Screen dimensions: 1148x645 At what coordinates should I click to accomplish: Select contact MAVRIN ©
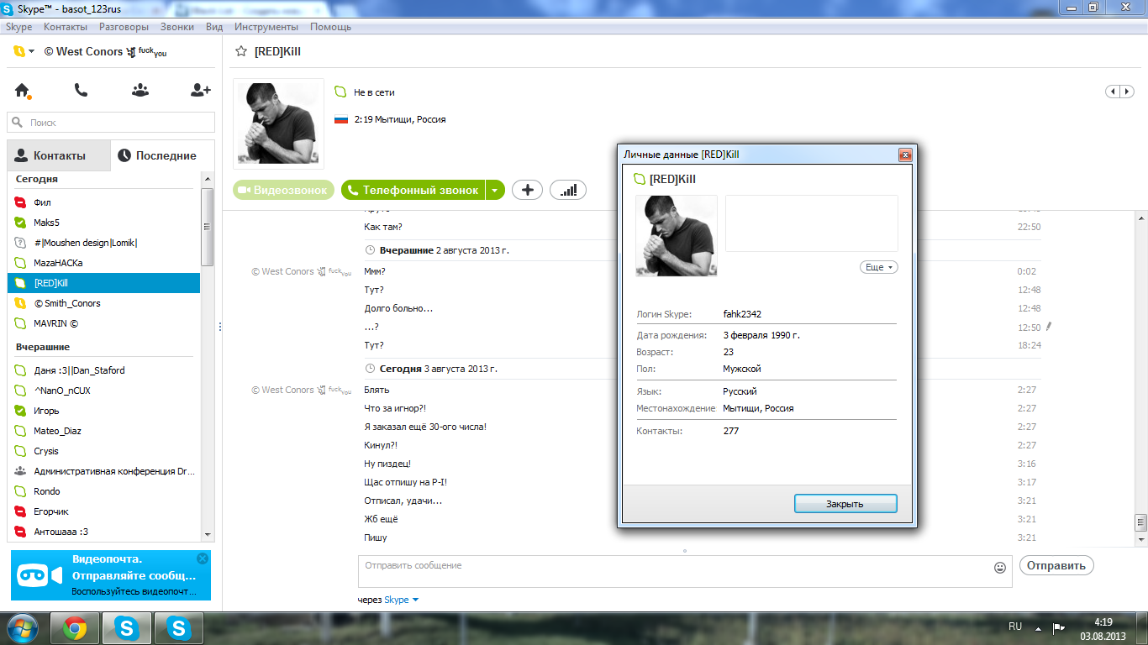tap(104, 323)
